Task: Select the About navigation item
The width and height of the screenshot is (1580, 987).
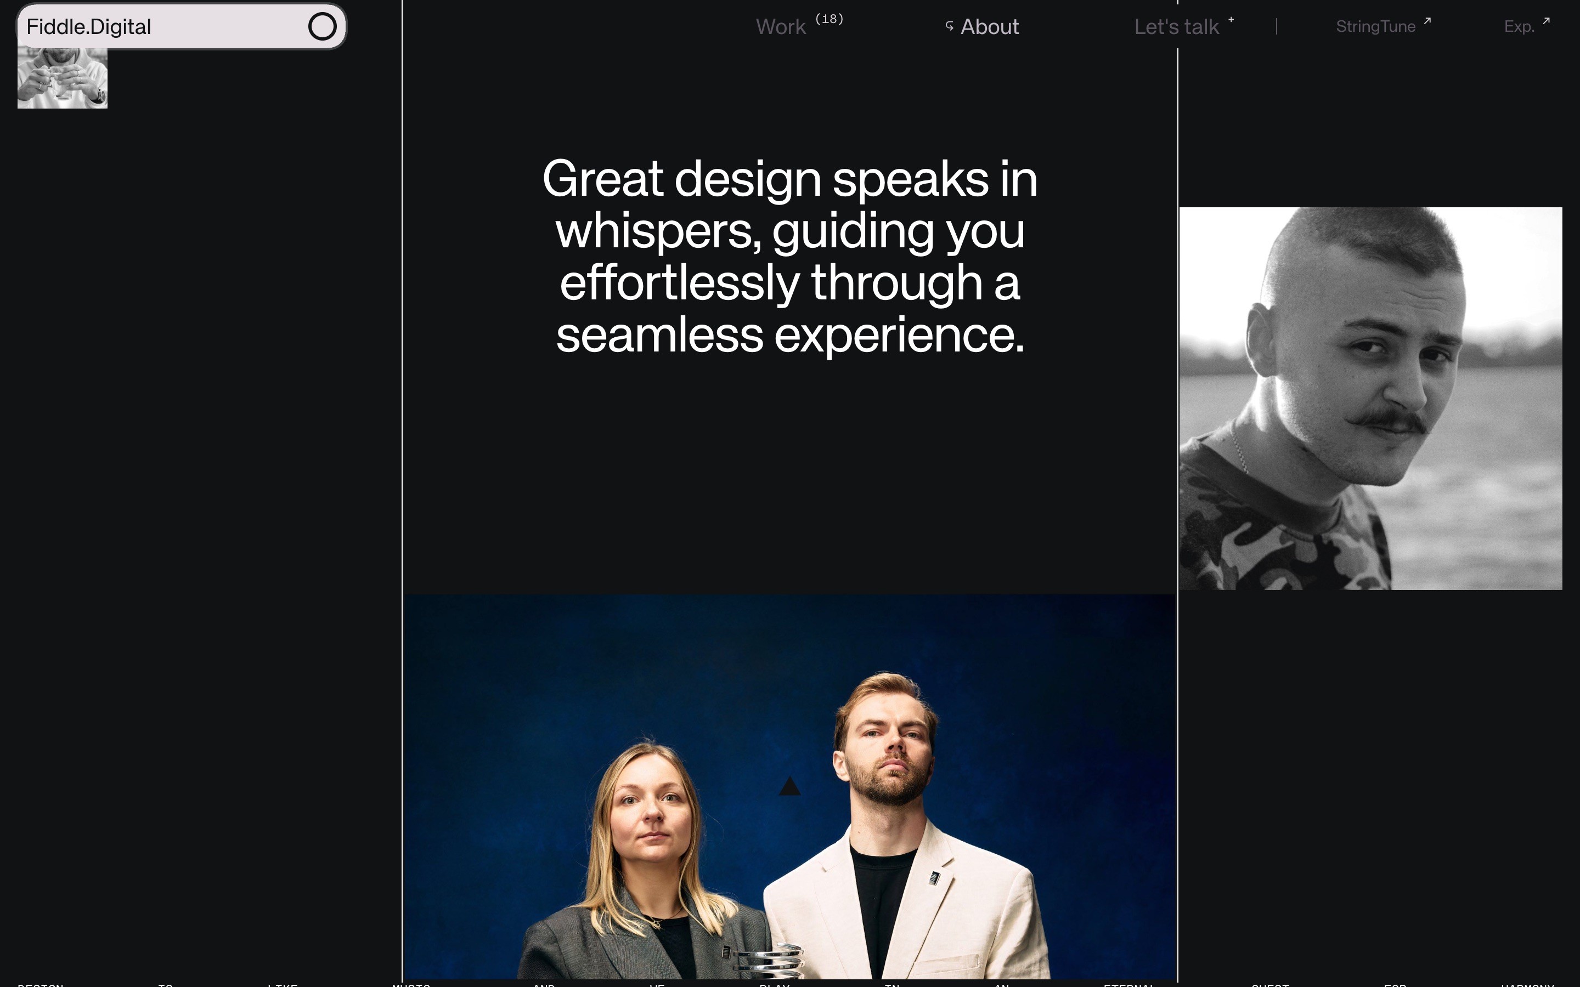Action: click(x=989, y=27)
